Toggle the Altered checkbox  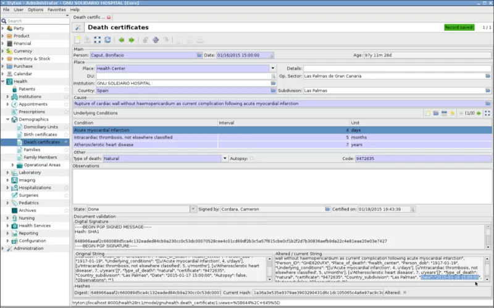pyautogui.click(x=405, y=293)
